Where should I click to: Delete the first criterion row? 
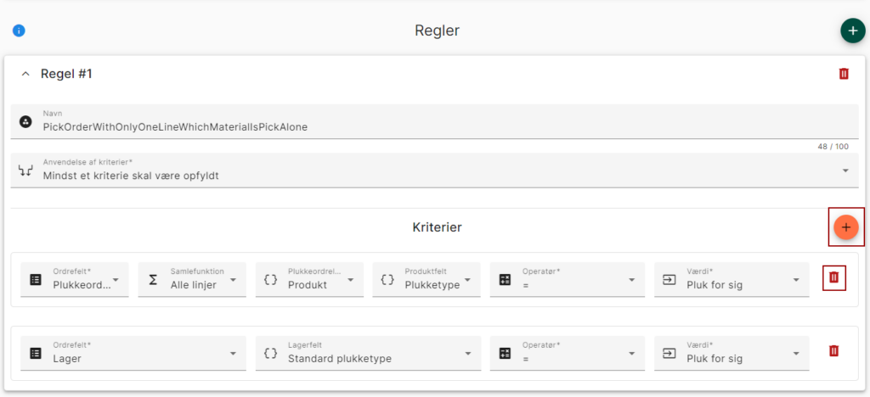[834, 277]
